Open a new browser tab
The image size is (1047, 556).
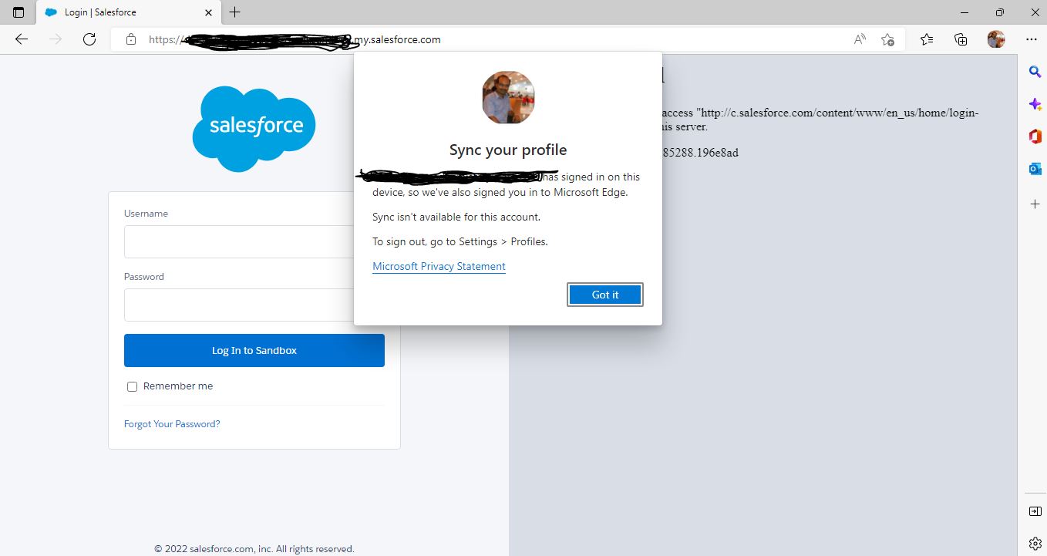tap(234, 12)
